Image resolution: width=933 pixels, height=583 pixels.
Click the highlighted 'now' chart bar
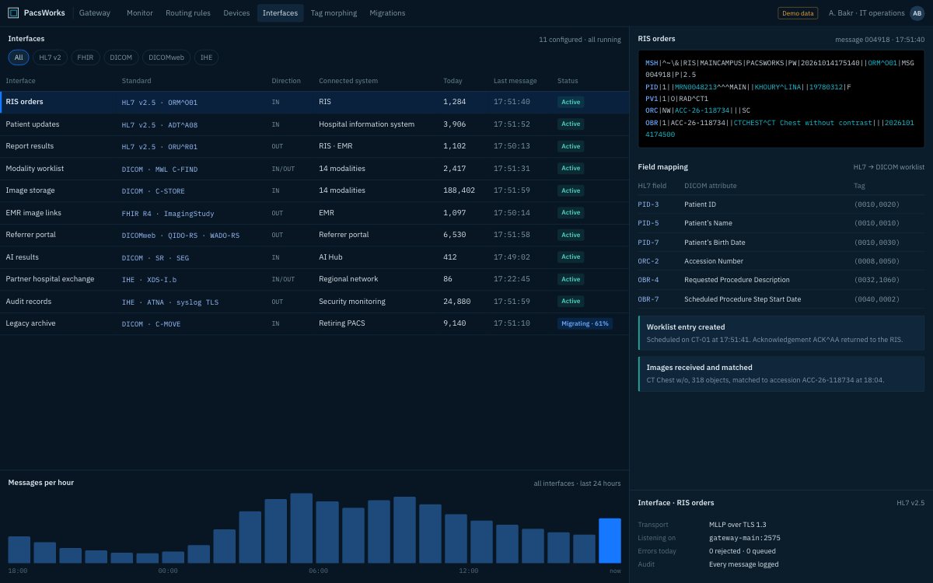click(x=610, y=541)
